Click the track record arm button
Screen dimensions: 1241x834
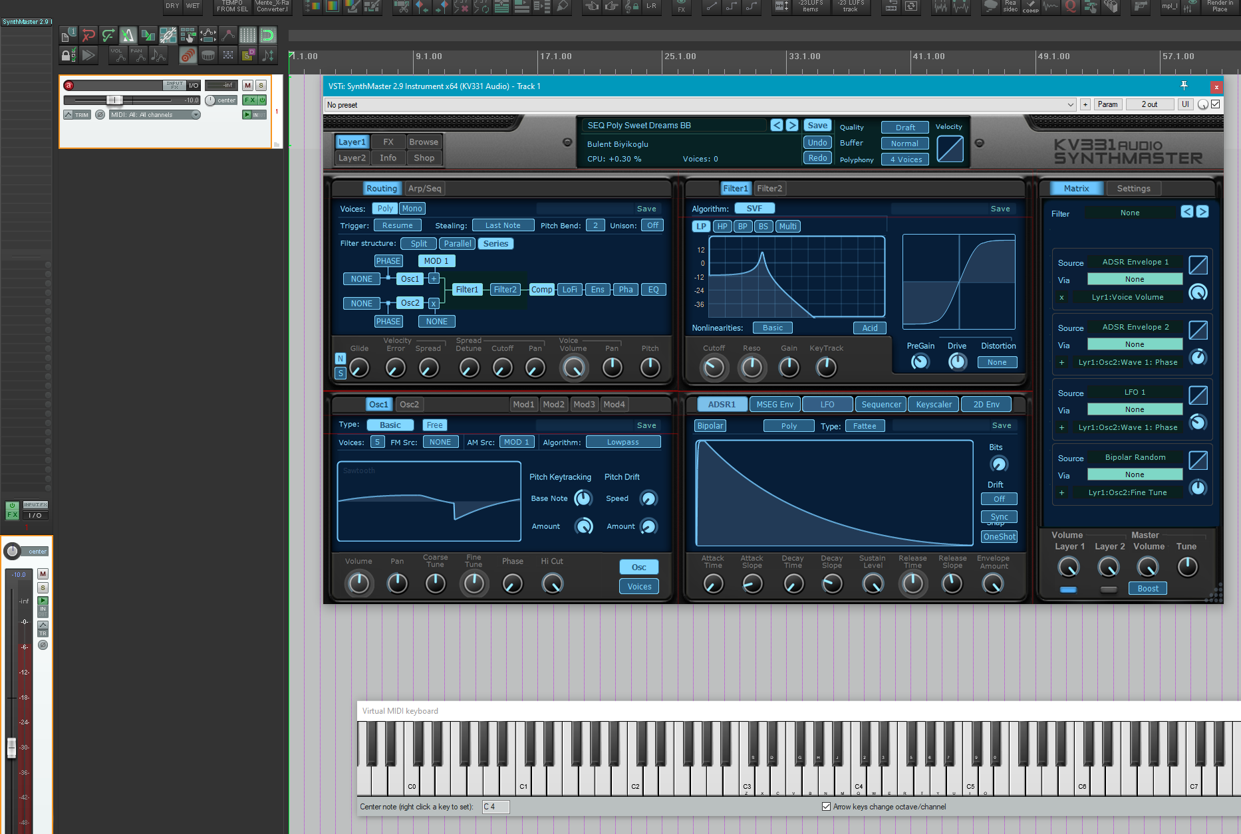coord(69,85)
